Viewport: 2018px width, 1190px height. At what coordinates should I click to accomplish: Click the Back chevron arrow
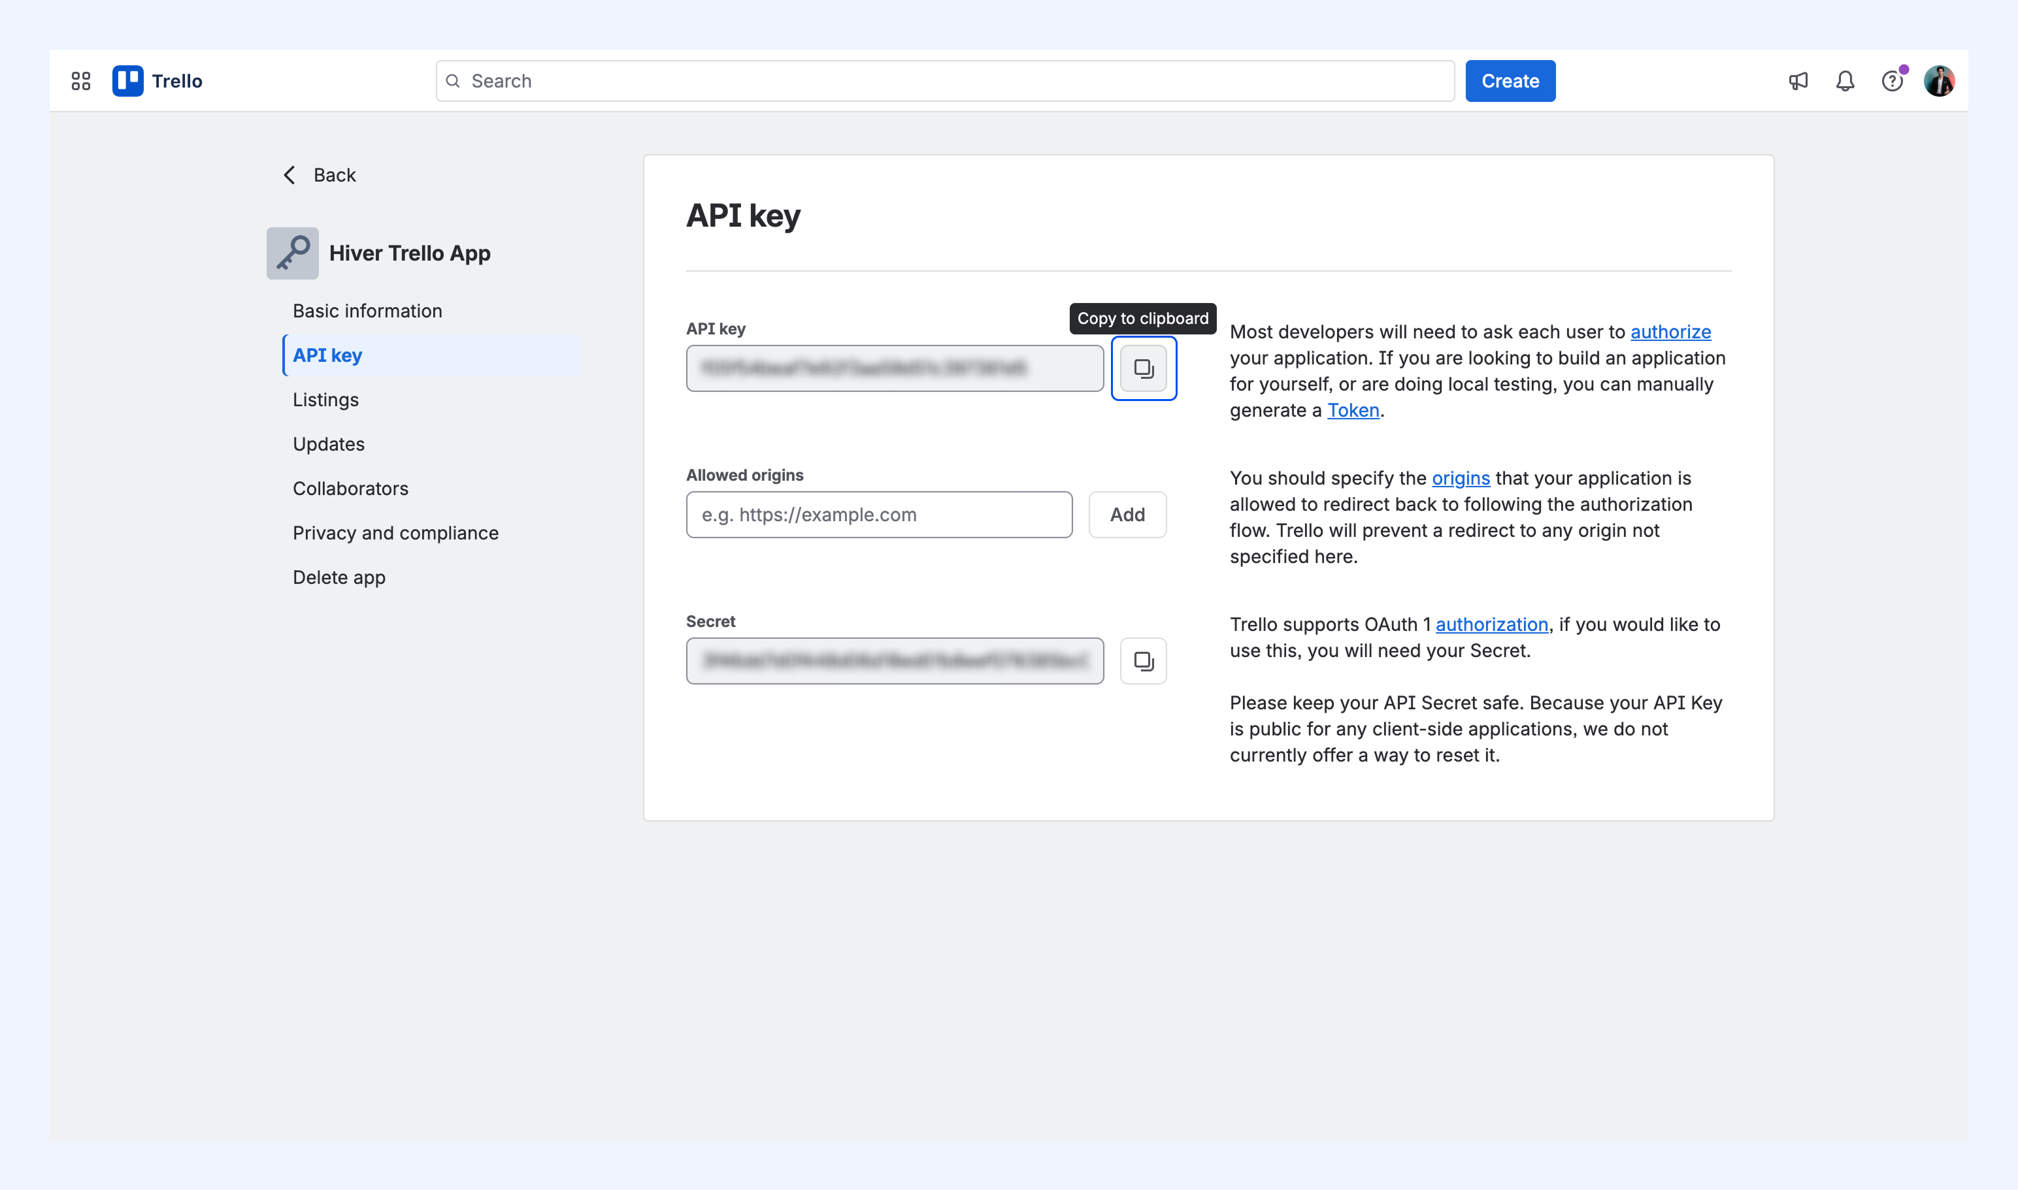pos(289,175)
